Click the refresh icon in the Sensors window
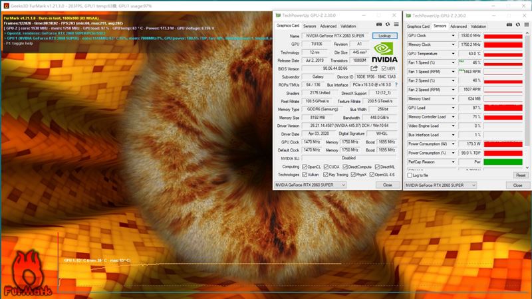The width and height of the screenshot is (532, 299). click(x=518, y=25)
